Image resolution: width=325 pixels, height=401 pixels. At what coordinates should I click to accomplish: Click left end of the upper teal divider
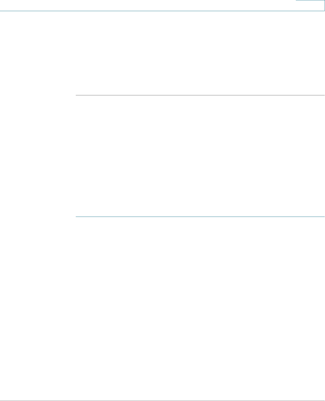point(77,95)
